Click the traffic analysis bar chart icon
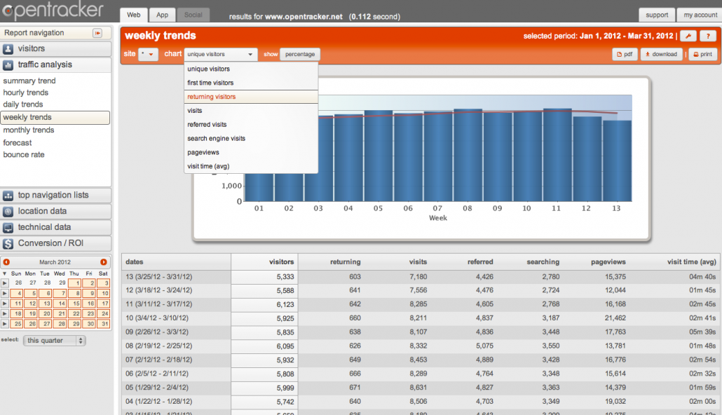 [9, 64]
